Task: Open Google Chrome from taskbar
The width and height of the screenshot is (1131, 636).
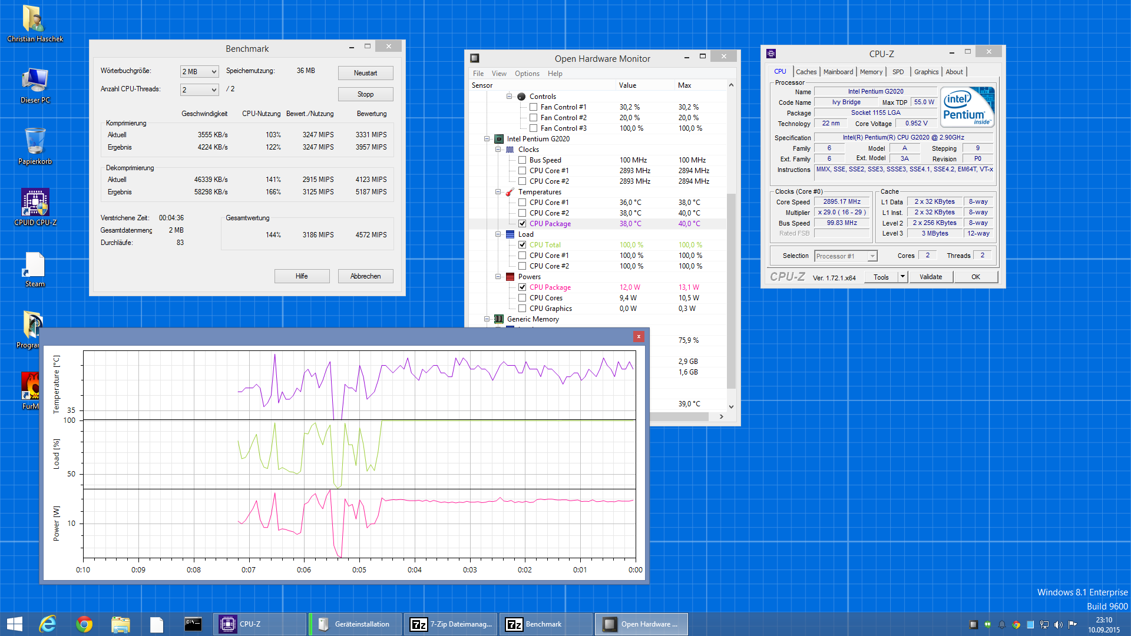Action: [84, 624]
